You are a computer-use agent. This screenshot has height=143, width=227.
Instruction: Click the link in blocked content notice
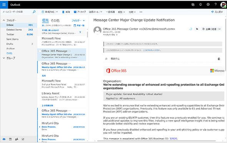click(152, 50)
